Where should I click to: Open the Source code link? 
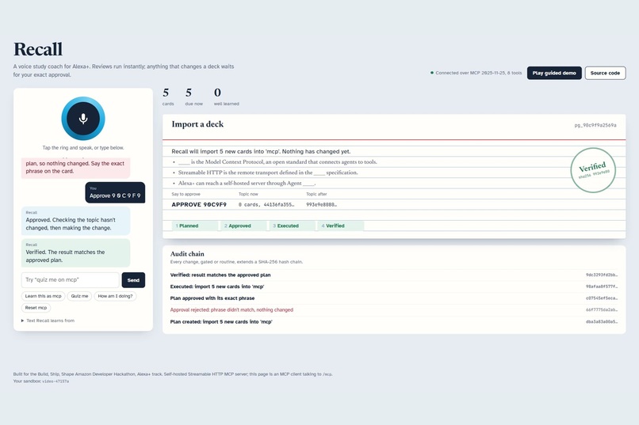pos(605,73)
